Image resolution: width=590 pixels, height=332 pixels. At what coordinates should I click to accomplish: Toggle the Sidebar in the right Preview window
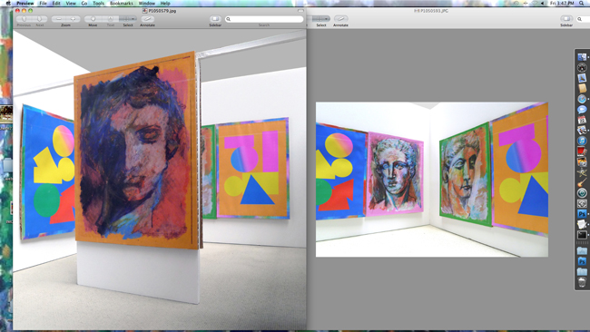[x=566, y=19]
